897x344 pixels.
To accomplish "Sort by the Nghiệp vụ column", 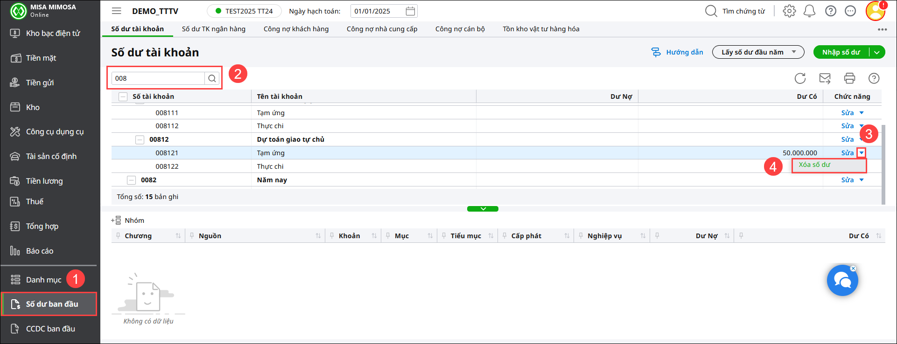I will click(643, 236).
